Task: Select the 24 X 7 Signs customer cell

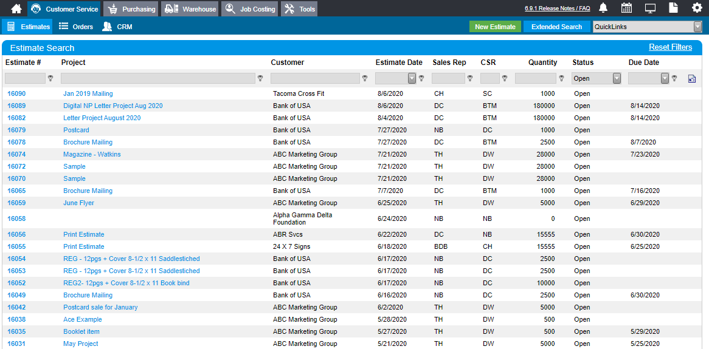Action: [x=292, y=246]
